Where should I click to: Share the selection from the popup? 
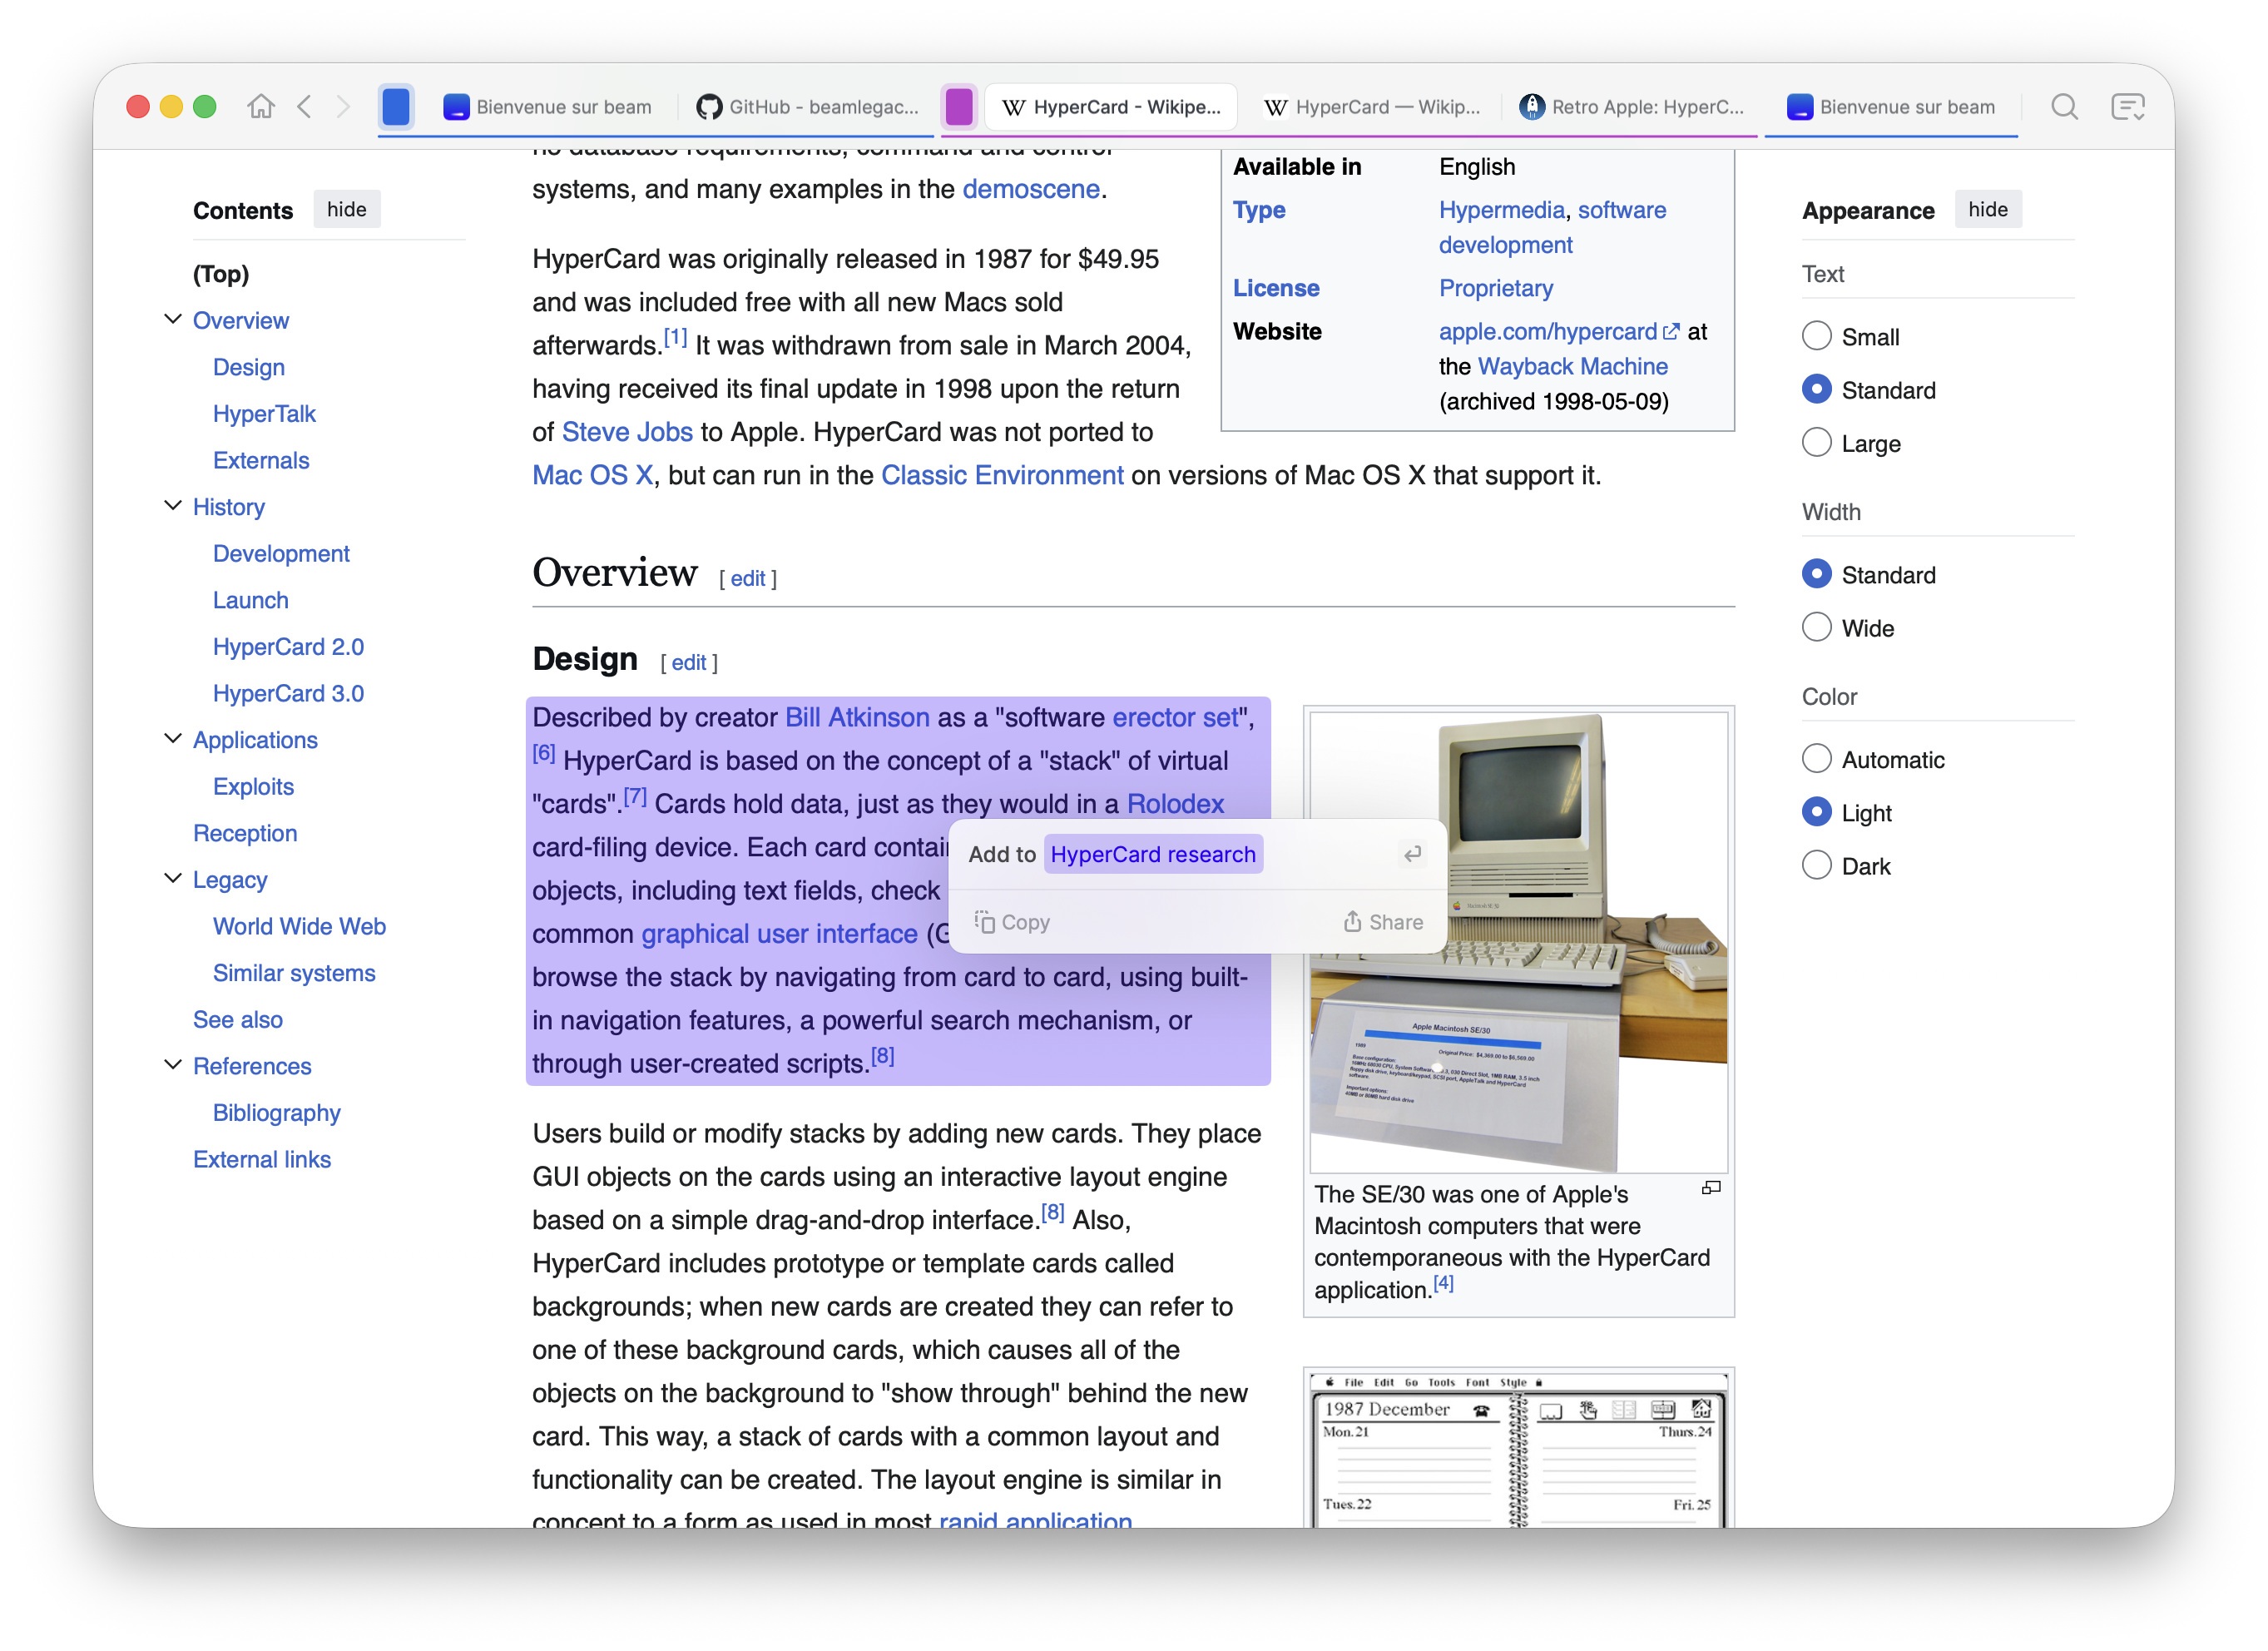pos(1383,922)
